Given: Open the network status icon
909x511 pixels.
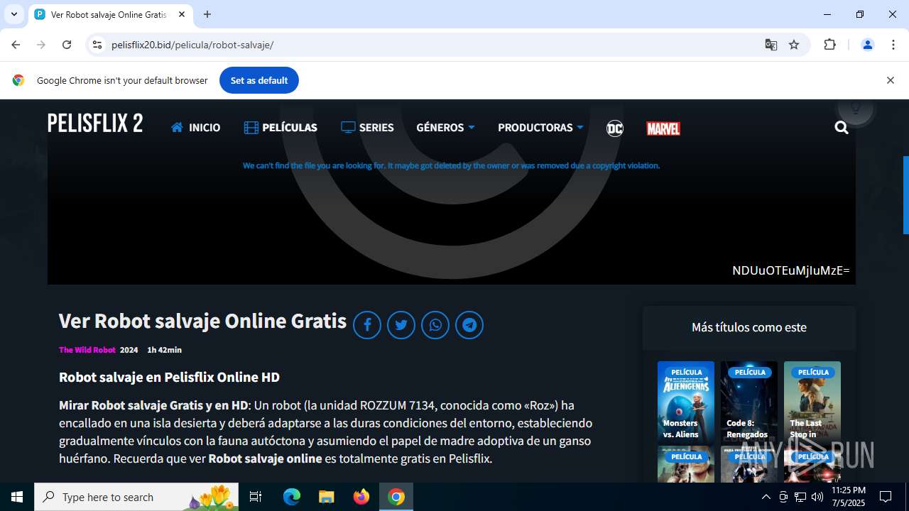Looking at the screenshot, I should [800, 497].
